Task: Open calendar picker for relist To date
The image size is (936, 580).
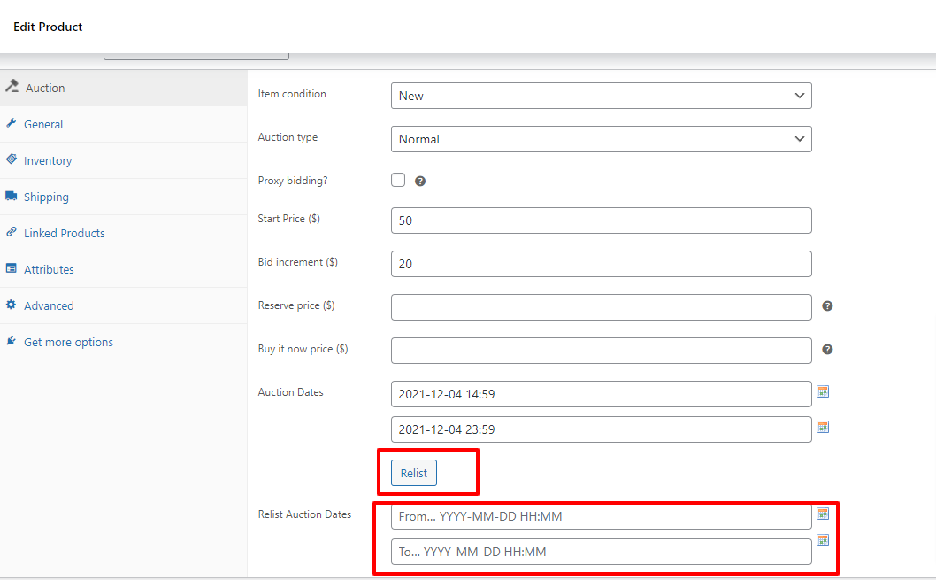Action: click(x=822, y=540)
